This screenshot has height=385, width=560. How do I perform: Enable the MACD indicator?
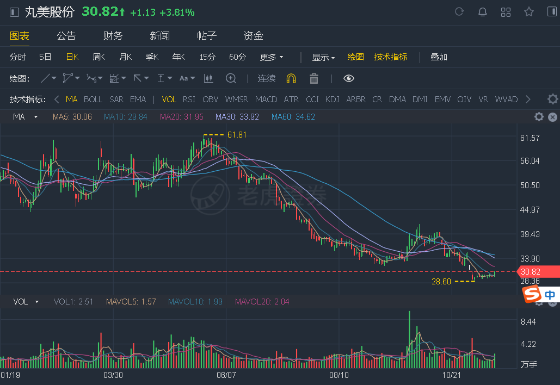coord(266,99)
